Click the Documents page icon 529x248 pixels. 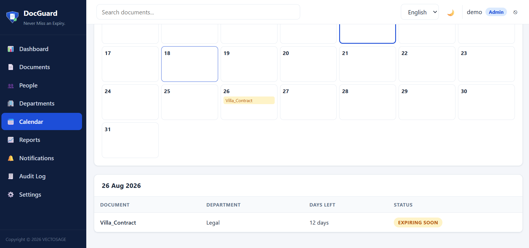[11, 67]
